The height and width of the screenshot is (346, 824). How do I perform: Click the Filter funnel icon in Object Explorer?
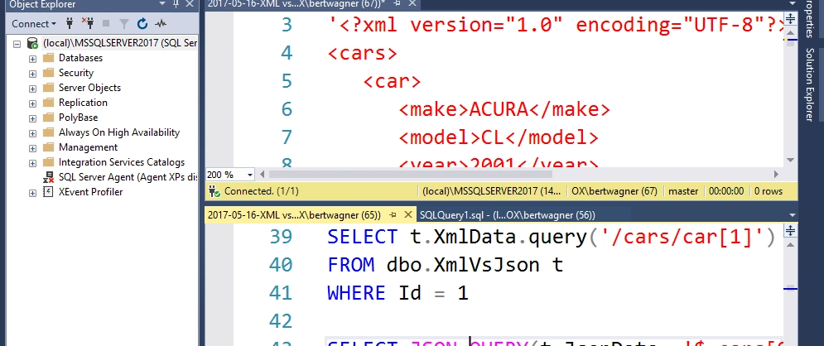124,24
